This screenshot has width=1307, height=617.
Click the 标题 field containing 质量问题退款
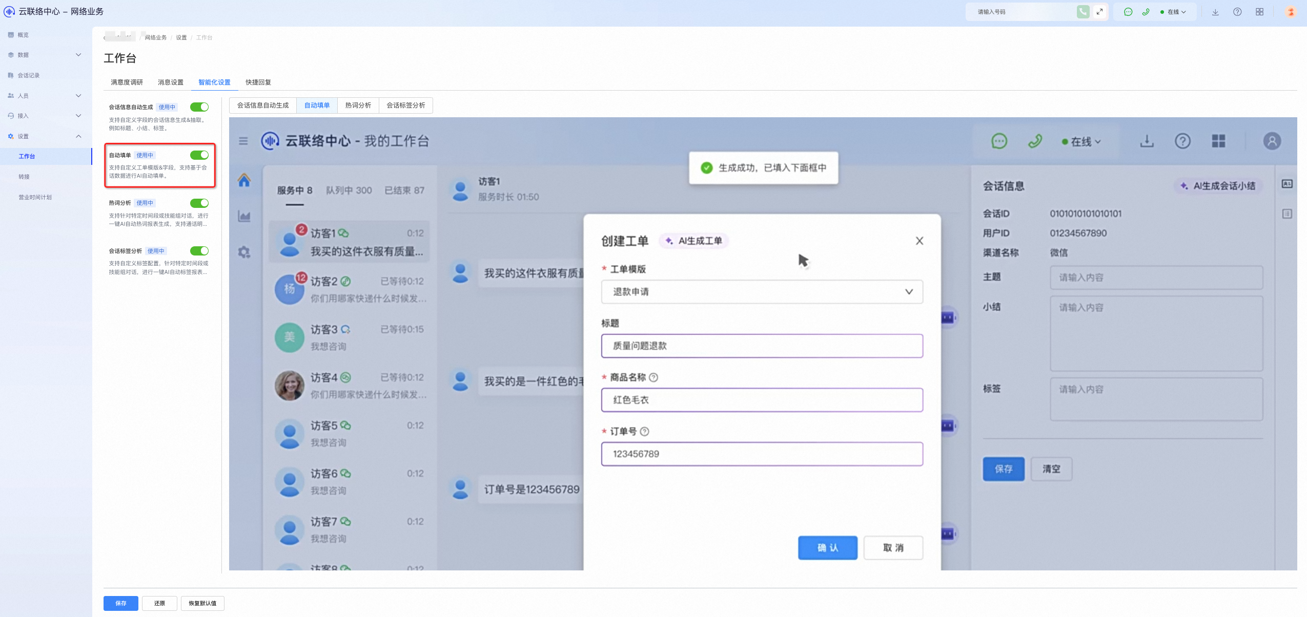[x=762, y=346]
